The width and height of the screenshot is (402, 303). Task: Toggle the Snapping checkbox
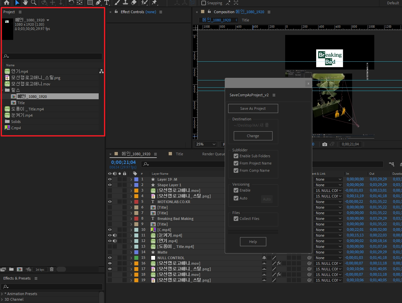tap(204, 3)
